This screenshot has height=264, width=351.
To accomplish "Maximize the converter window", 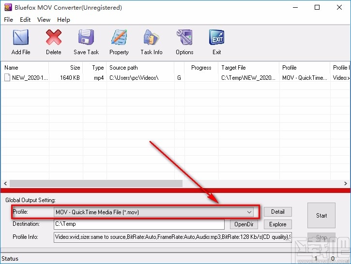I will pos(317,7).
